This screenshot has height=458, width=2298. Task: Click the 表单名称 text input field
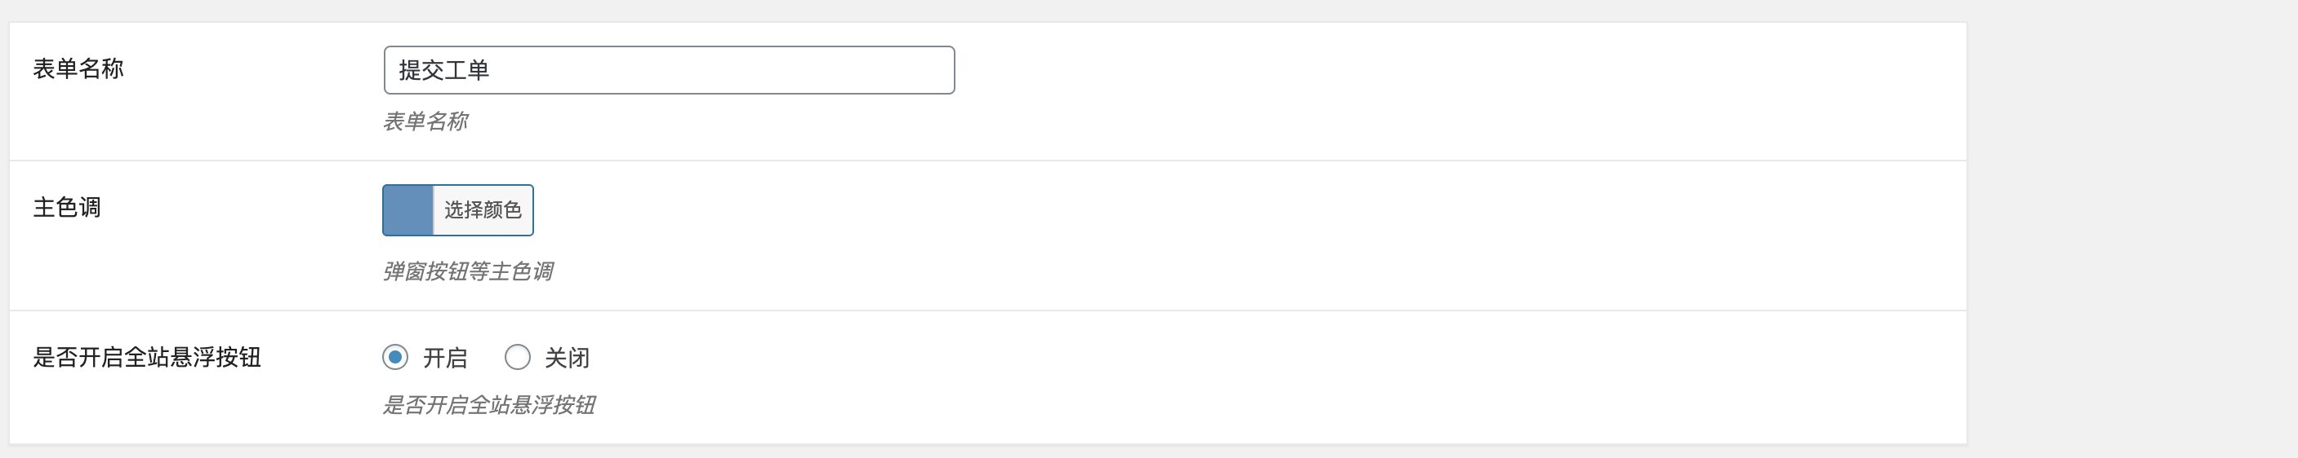[669, 70]
